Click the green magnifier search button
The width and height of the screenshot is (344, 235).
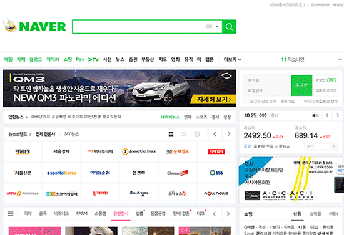tap(229, 27)
